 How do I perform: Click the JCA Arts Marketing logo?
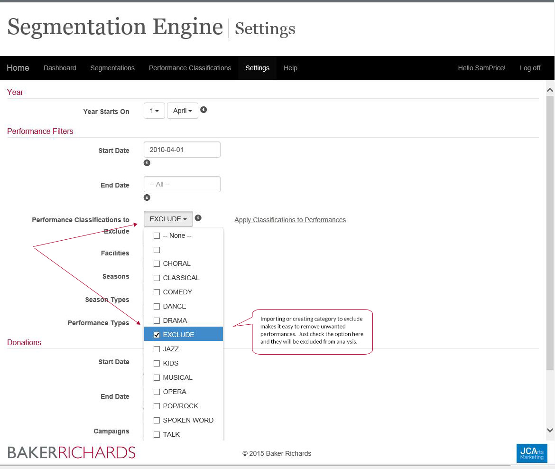point(531,453)
